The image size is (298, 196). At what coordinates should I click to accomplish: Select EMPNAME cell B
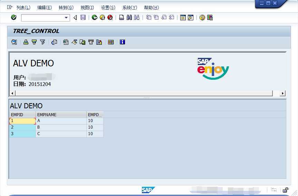61,127
